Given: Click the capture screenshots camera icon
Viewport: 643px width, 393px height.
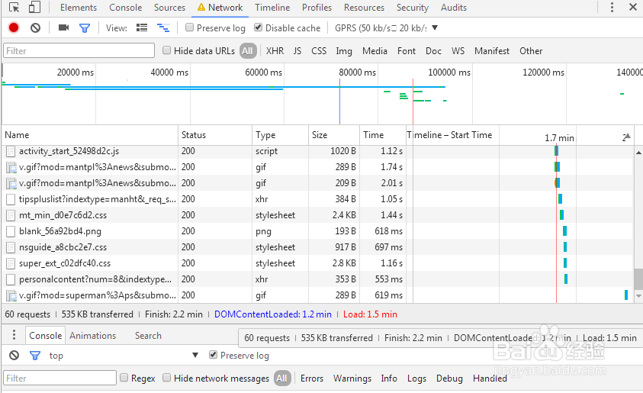Looking at the screenshot, I should [63, 27].
